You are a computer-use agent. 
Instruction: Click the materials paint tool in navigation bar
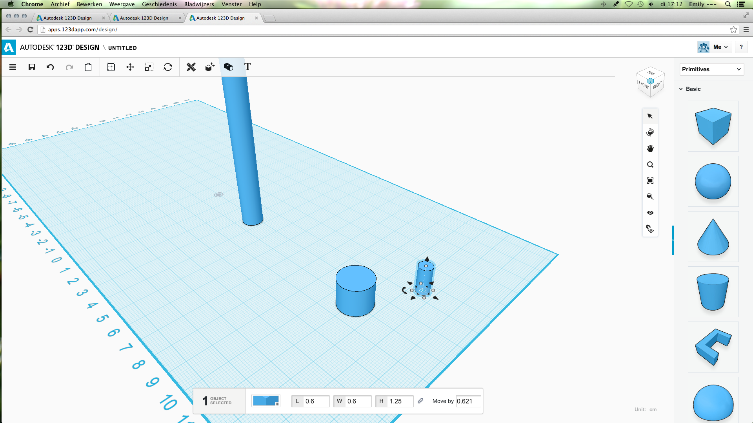coord(650,229)
